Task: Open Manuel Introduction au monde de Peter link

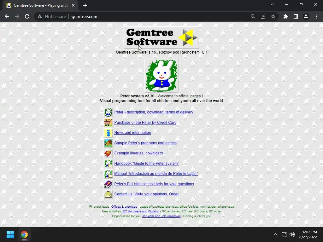Action: point(156,174)
